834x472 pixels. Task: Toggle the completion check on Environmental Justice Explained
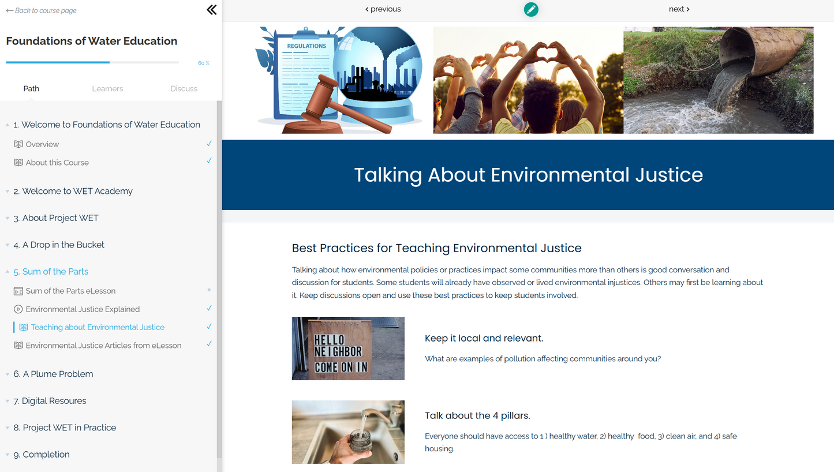[209, 308]
